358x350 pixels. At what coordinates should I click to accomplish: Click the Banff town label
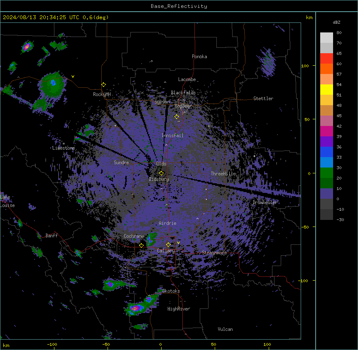tap(51, 236)
